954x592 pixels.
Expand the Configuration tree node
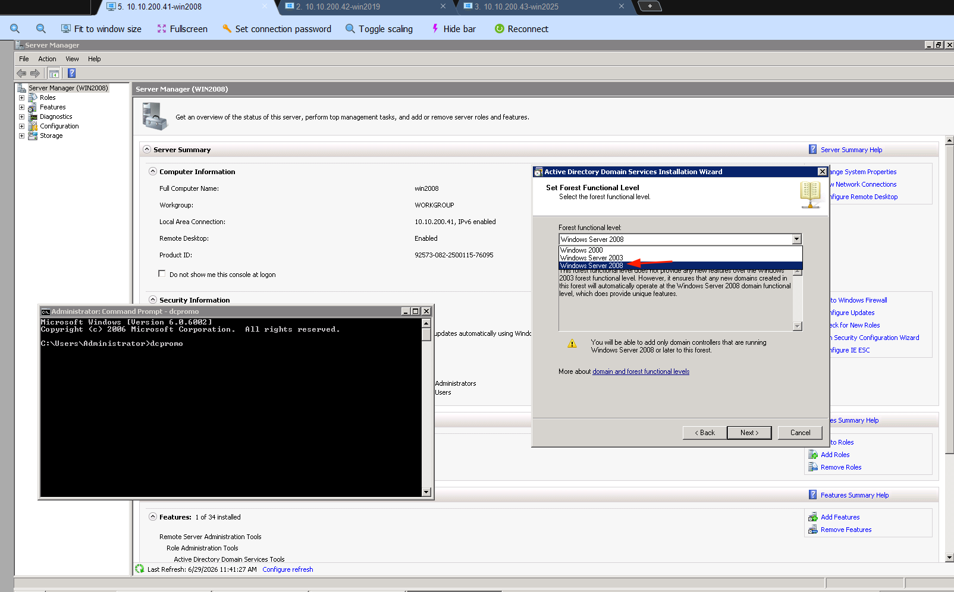pos(21,126)
